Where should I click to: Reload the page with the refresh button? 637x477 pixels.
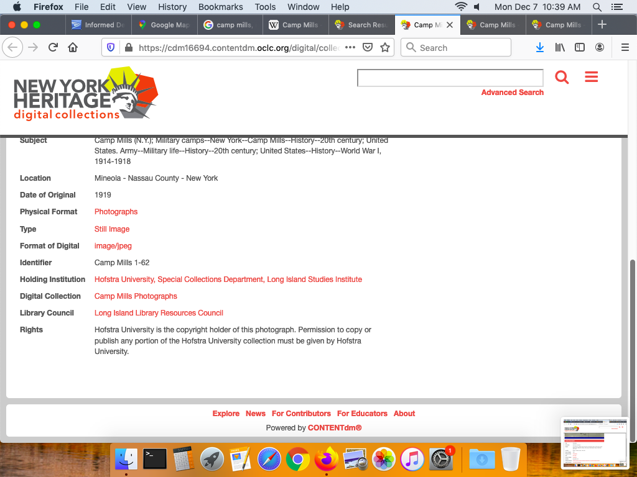coord(53,48)
